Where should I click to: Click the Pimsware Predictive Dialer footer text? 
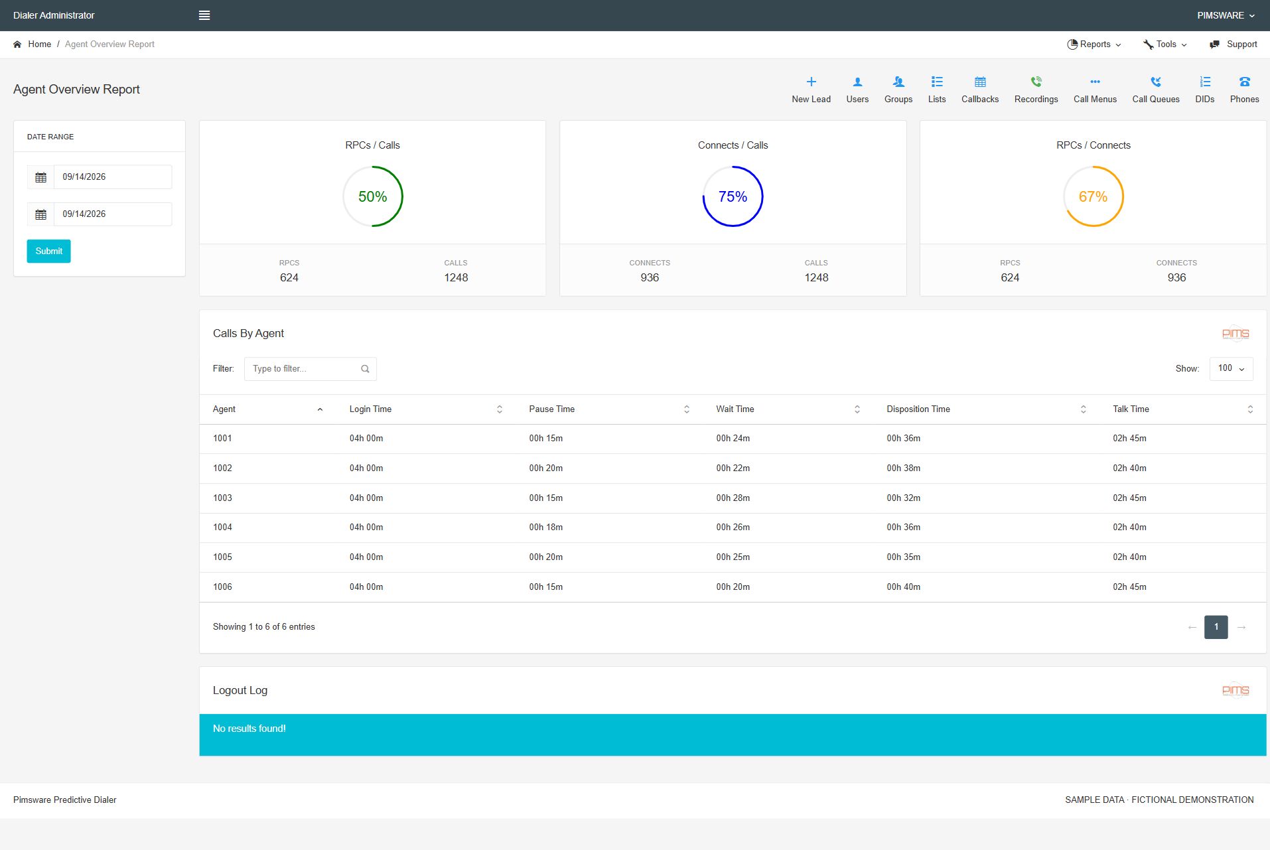[x=64, y=800]
